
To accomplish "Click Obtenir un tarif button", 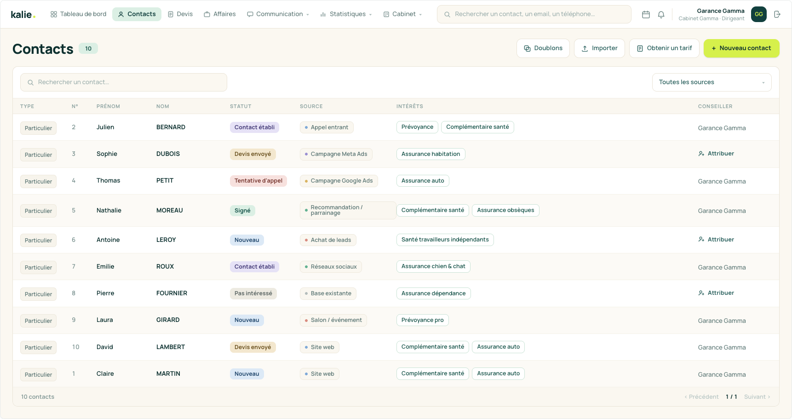I will pyautogui.click(x=664, y=48).
